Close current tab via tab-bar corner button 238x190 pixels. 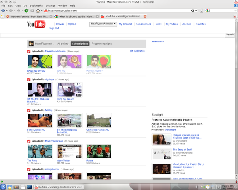[x=235, y=17]
